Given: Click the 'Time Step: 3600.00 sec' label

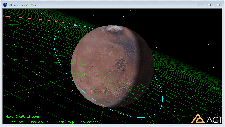Looking at the screenshot, I should click(x=77, y=122).
